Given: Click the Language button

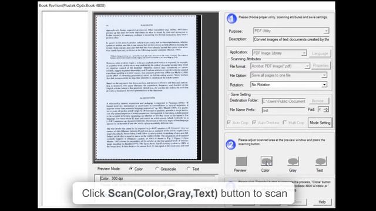Looking at the screenshot, I should [x=320, y=53].
